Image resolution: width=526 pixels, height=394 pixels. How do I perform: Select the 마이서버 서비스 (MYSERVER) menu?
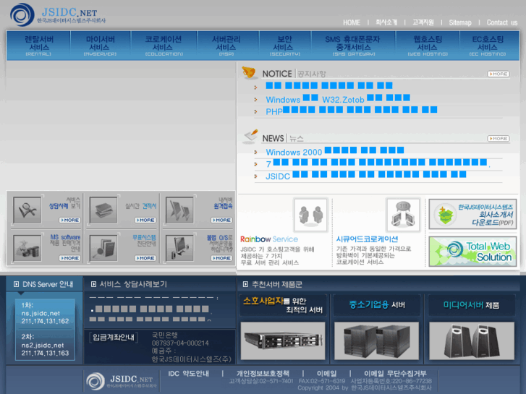point(100,46)
